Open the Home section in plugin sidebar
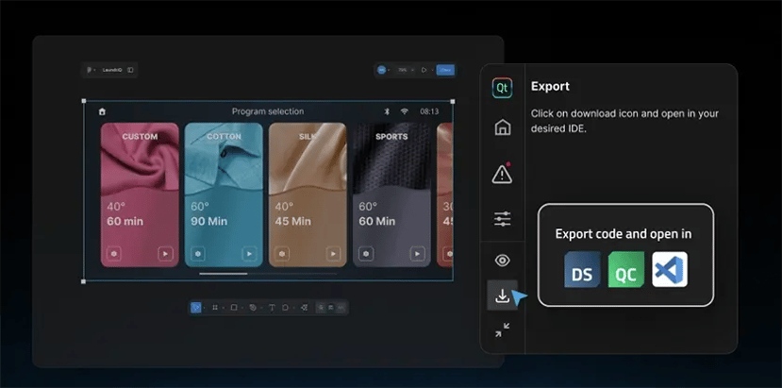The image size is (782, 388). 502,127
